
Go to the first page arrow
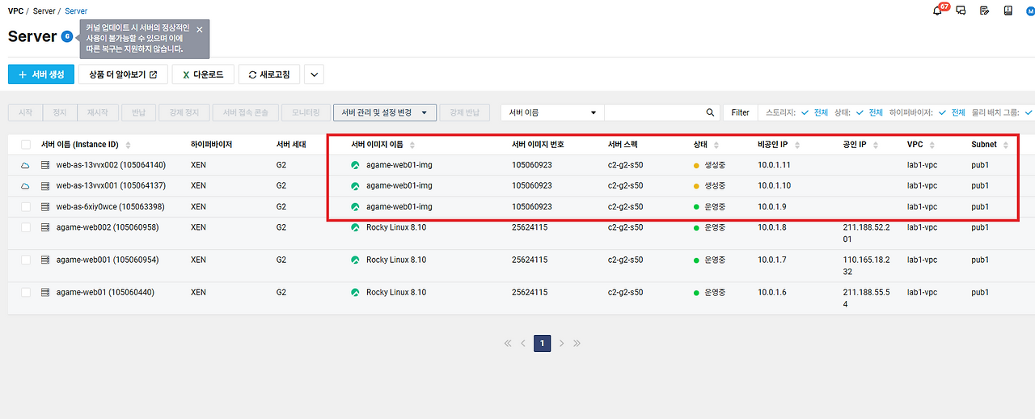(508, 343)
